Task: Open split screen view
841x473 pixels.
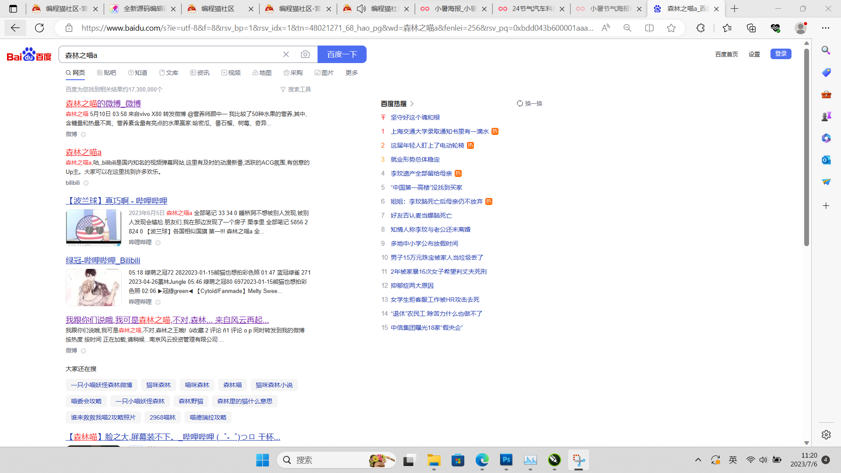Action: tap(649, 28)
